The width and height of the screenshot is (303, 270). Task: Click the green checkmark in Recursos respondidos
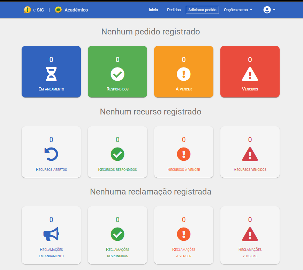click(118, 154)
